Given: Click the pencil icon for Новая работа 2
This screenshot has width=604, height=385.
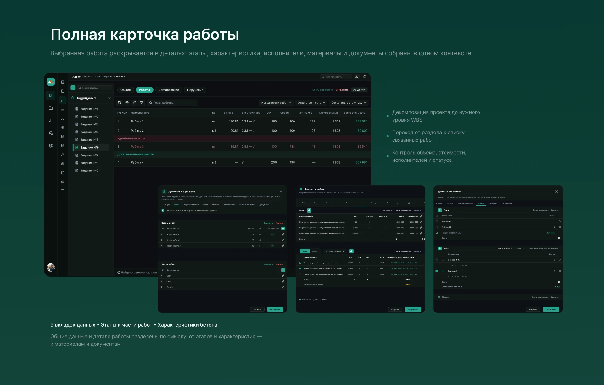Looking at the screenshot, I should (x=283, y=240).
